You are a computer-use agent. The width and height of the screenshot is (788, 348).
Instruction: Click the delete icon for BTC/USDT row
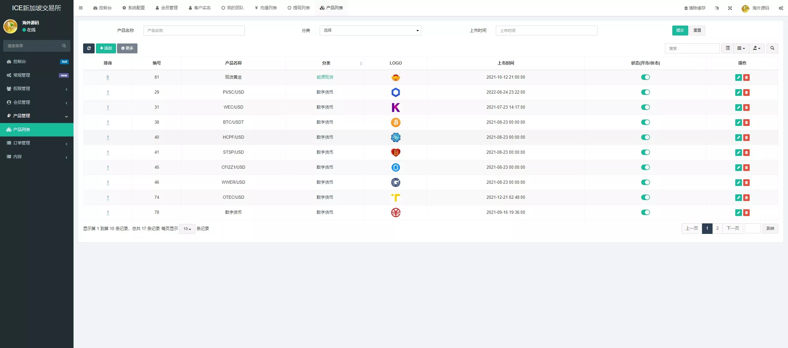pyautogui.click(x=746, y=122)
